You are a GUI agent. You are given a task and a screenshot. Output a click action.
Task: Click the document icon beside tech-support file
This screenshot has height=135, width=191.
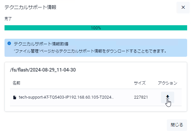tap(15, 97)
